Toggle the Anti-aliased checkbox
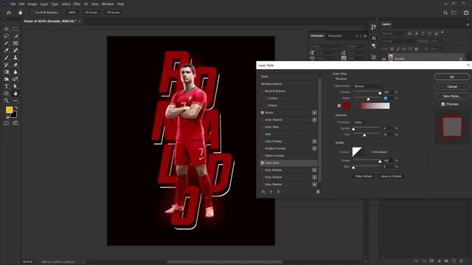This screenshot has width=472, height=265. click(x=370, y=152)
